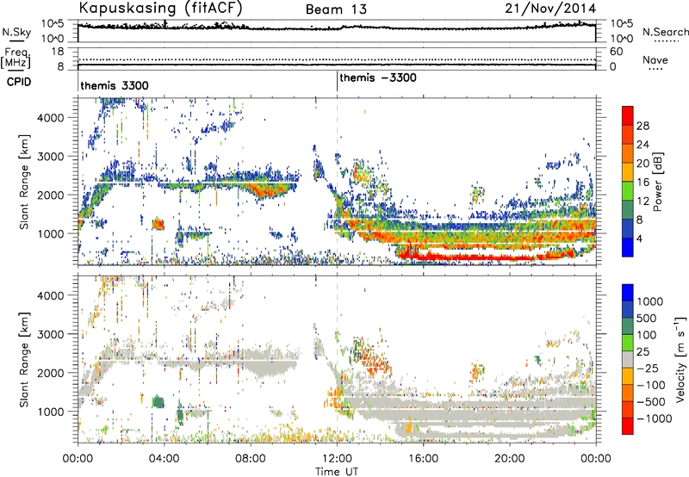Click the 'themis -3300' CPID text
689x477 pixels.
coord(378,77)
